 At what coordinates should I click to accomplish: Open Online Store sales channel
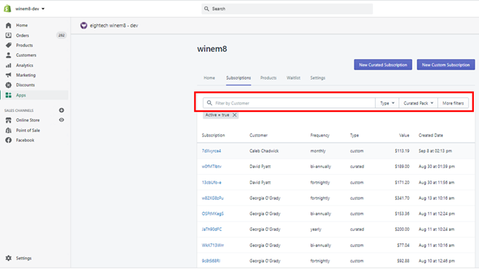pyautogui.click(x=28, y=120)
